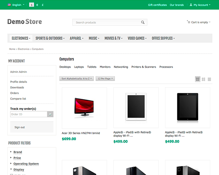
Task: Click the My Account user icon
Action: pyautogui.click(x=191, y=5)
